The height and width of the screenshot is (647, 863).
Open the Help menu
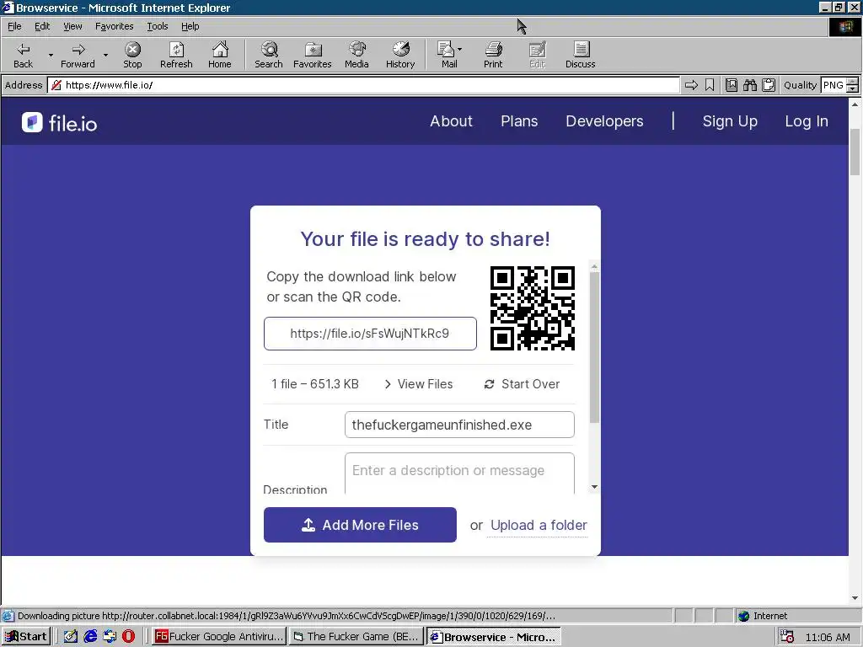coord(190,26)
